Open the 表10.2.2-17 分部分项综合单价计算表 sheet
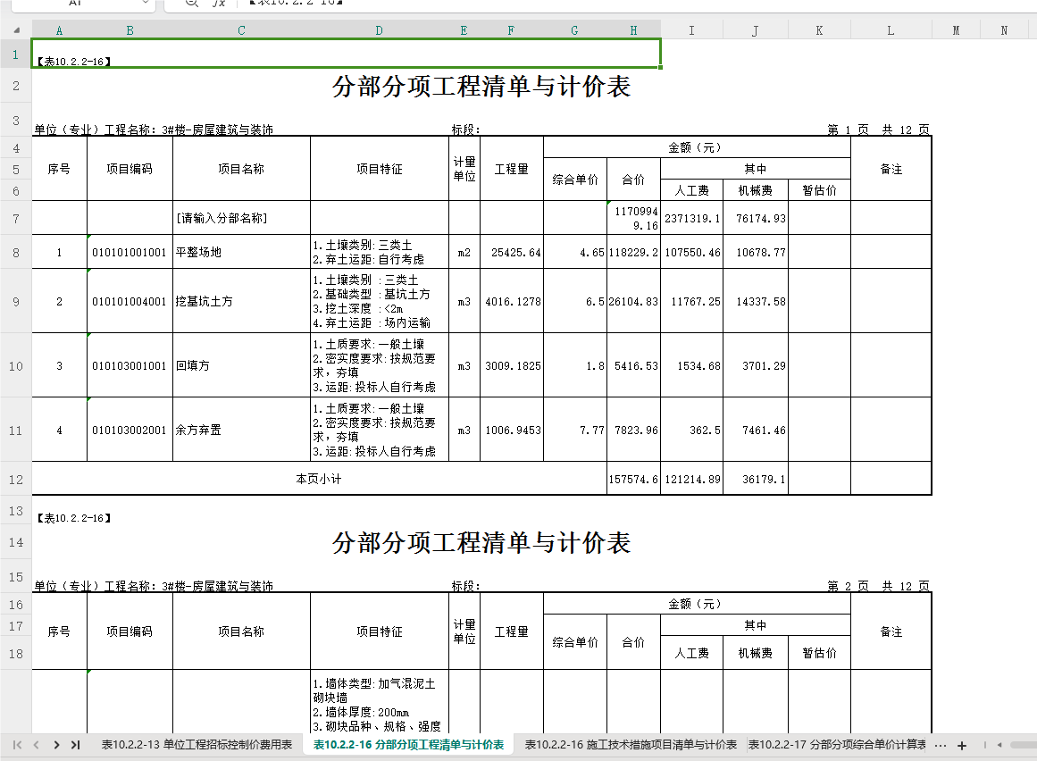The width and height of the screenshot is (1037, 761). [837, 744]
